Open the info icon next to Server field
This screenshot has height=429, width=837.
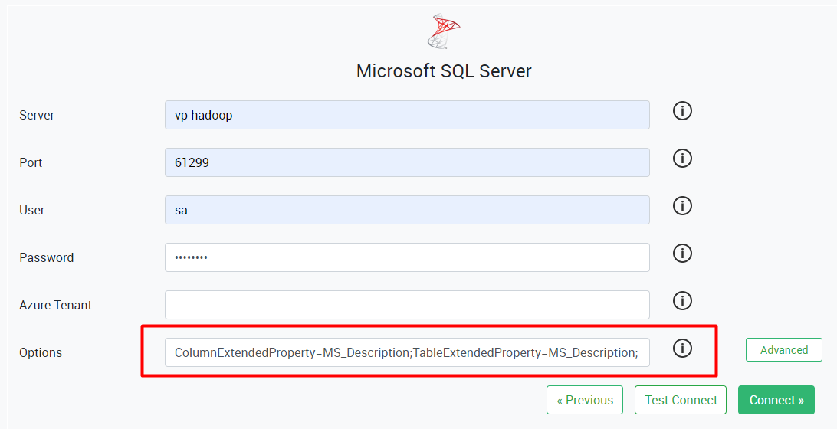682,111
